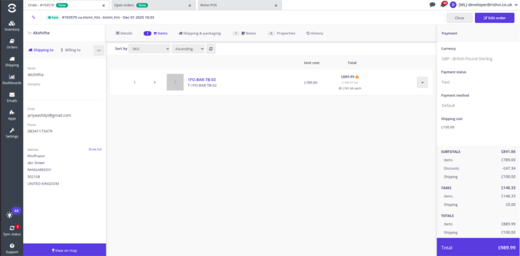Click the Edit order button

coord(494,18)
